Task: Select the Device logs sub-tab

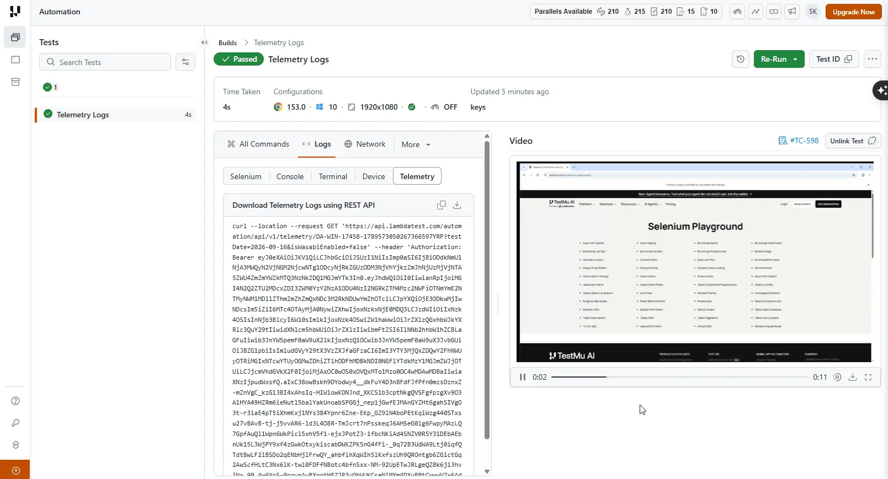Action: [x=374, y=176]
